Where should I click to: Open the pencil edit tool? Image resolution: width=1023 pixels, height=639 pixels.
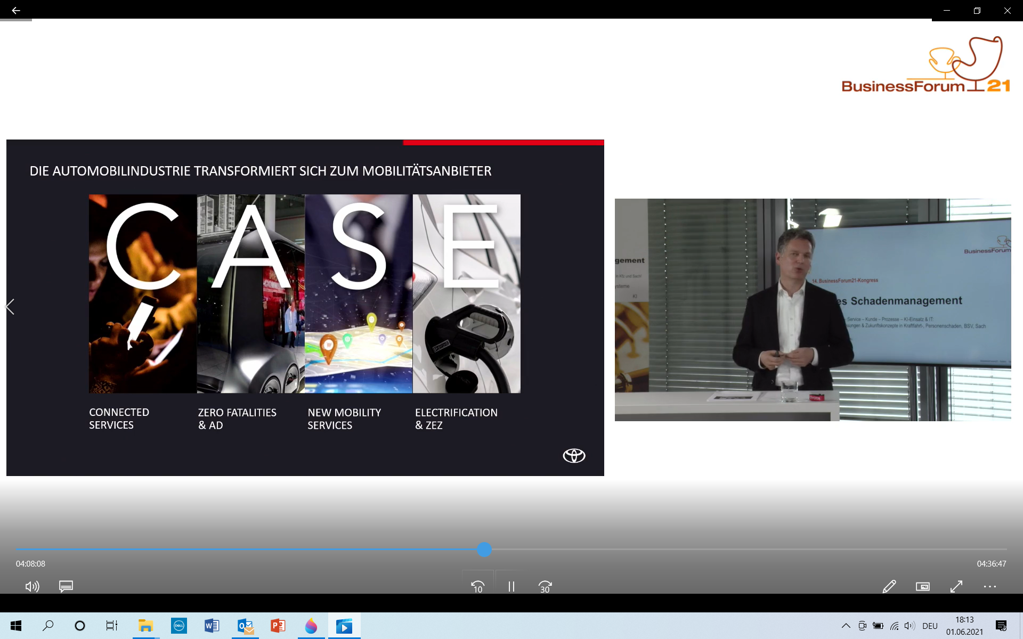[889, 586]
